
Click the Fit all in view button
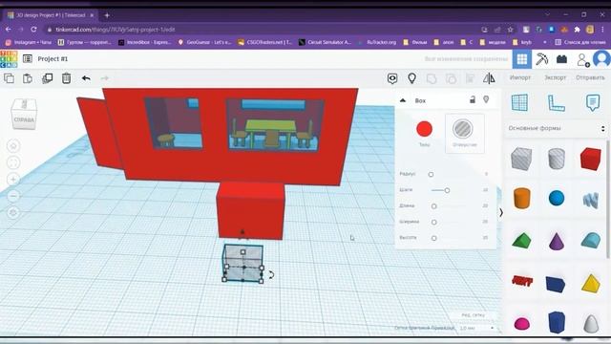(x=13, y=162)
